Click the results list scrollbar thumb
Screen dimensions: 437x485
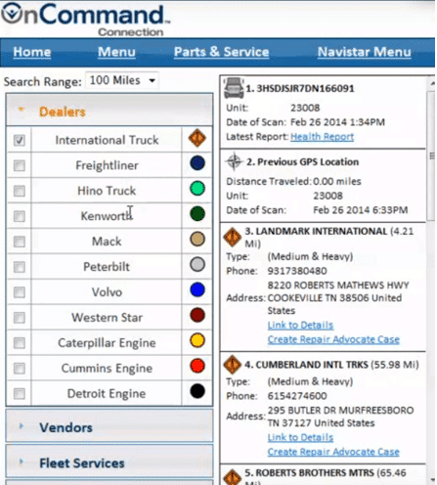pyautogui.click(x=431, y=156)
